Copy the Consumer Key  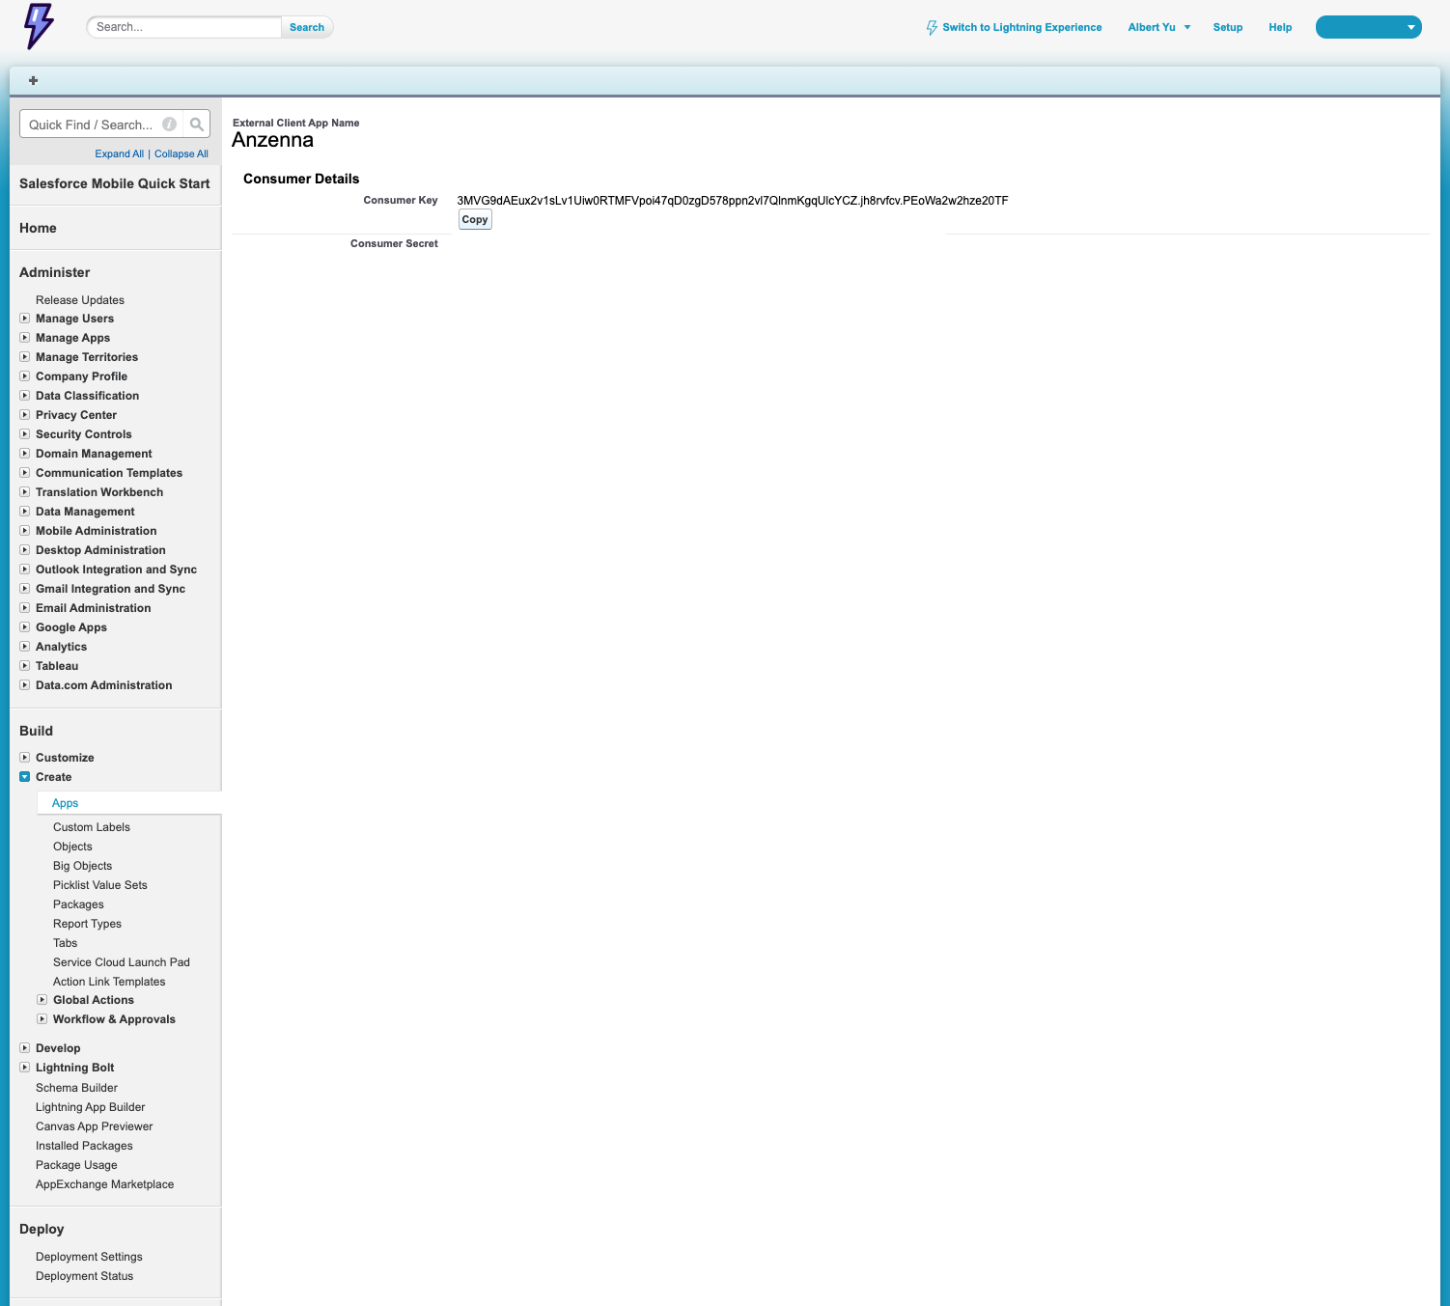(x=475, y=220)
